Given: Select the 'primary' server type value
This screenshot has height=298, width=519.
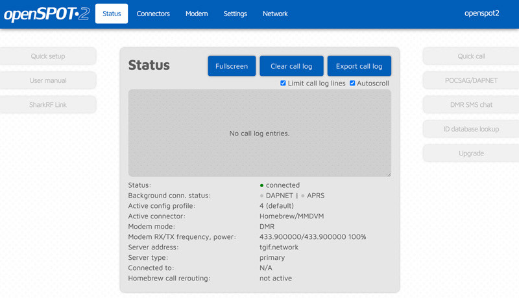Looking at the screenshot, I should pos(272,258).
